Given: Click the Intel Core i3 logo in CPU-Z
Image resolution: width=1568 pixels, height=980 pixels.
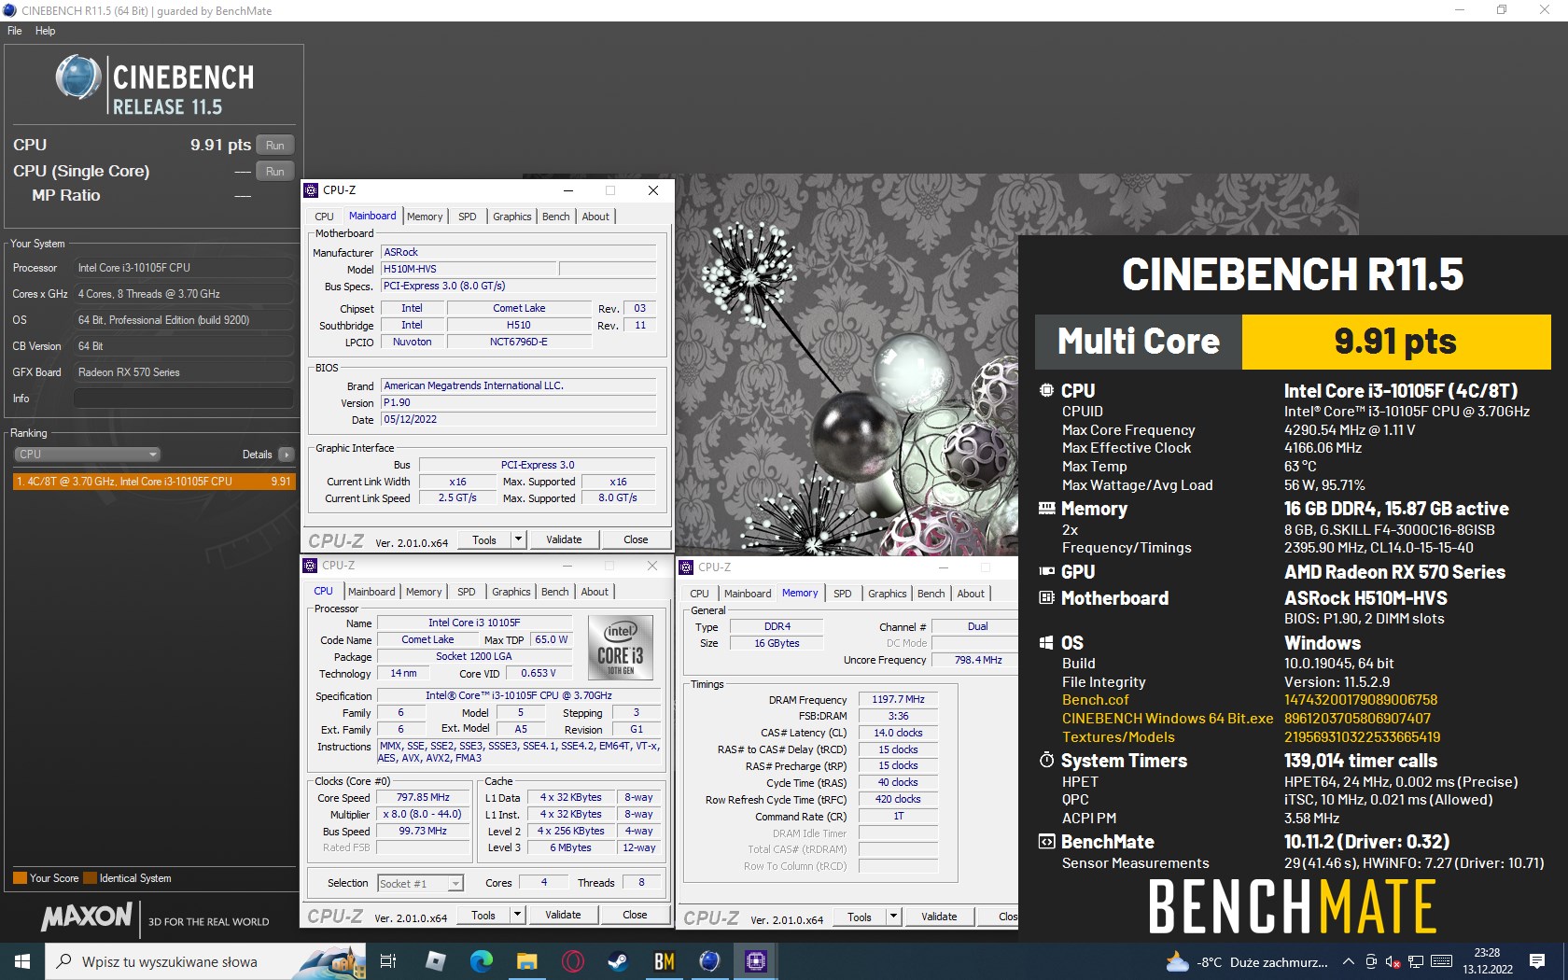Looking at the screenshot, I should [x=620, y=646].
